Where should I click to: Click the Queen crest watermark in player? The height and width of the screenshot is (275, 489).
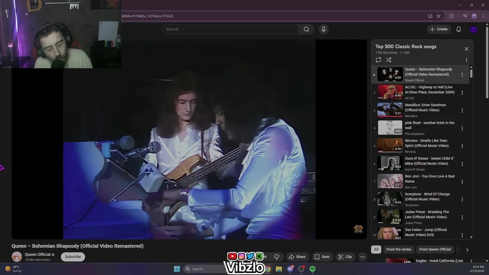tap(358, 229)
